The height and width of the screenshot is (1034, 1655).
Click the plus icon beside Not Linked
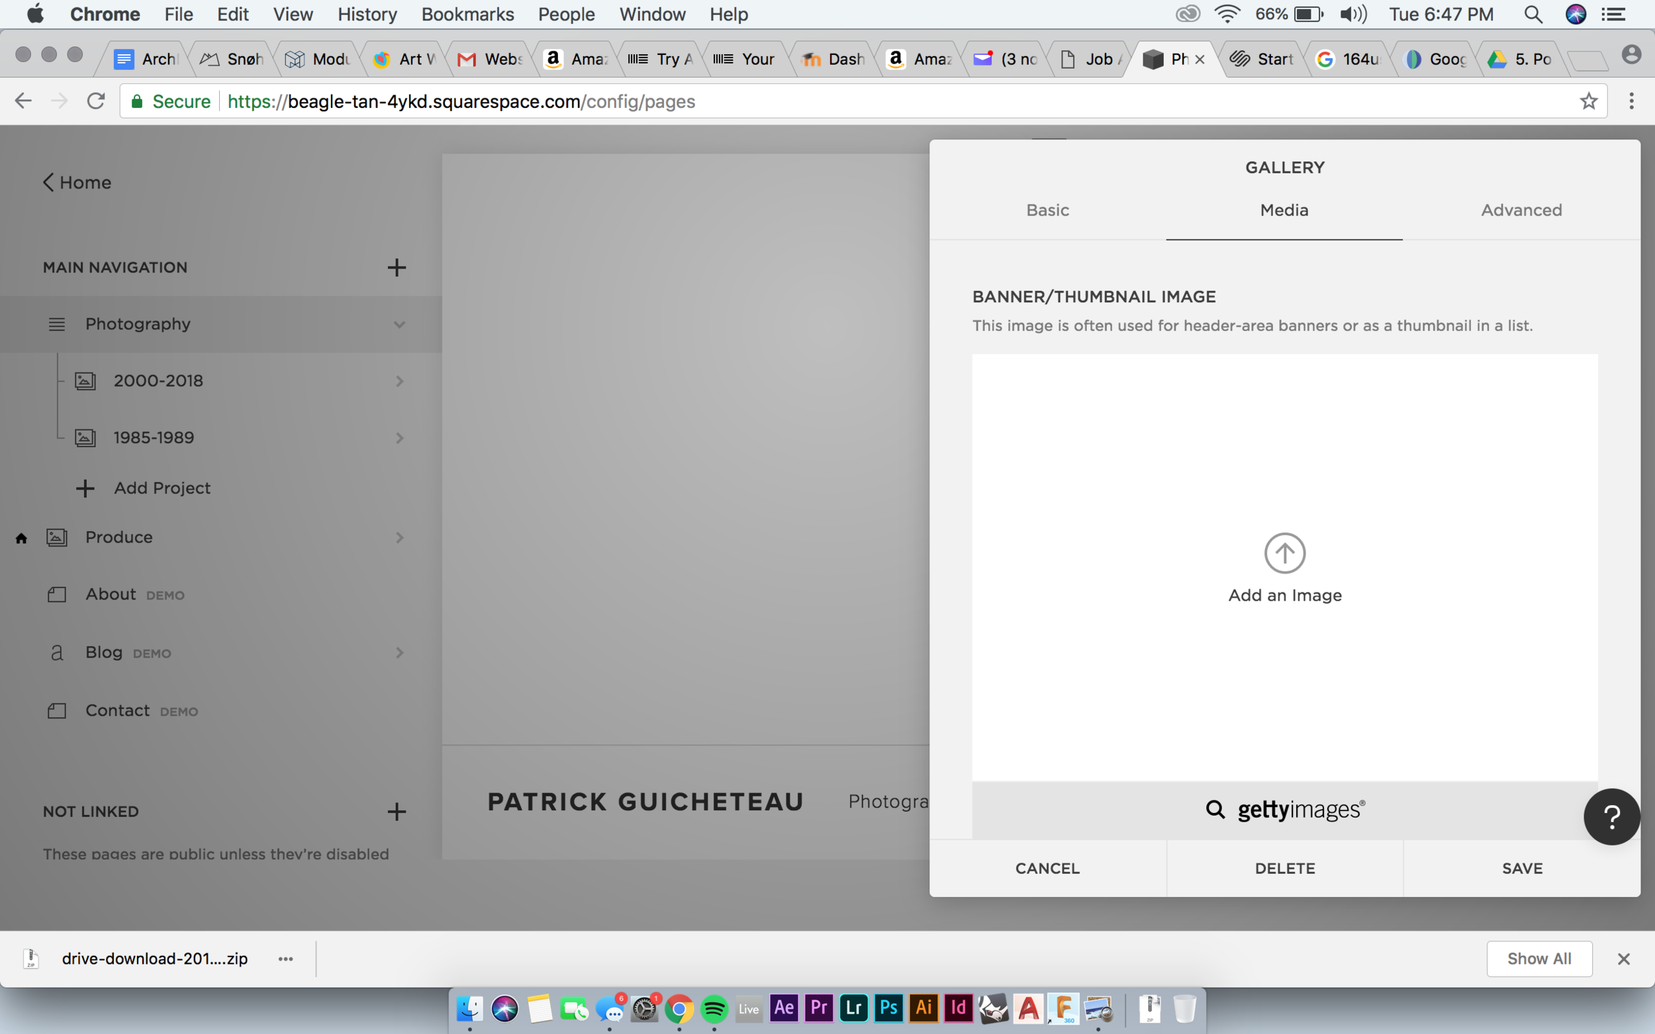pyautogui.click(x=397, y=811)
